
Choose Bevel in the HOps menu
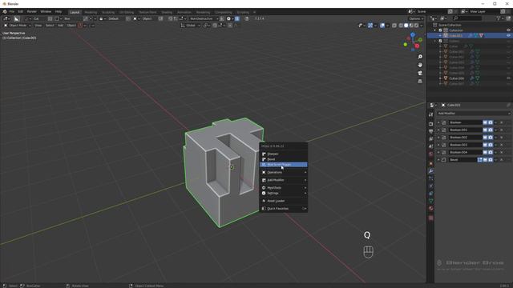[x=283, y=159]
